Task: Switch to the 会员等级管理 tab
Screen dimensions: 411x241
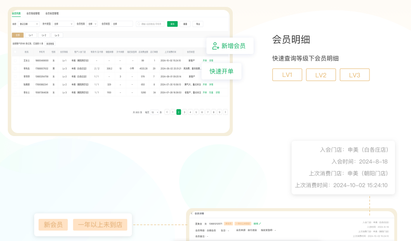Action: coord(33,13)
